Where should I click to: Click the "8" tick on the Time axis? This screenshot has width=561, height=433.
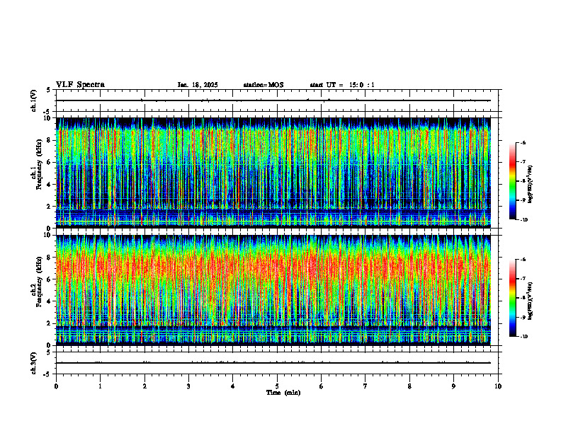409,386
